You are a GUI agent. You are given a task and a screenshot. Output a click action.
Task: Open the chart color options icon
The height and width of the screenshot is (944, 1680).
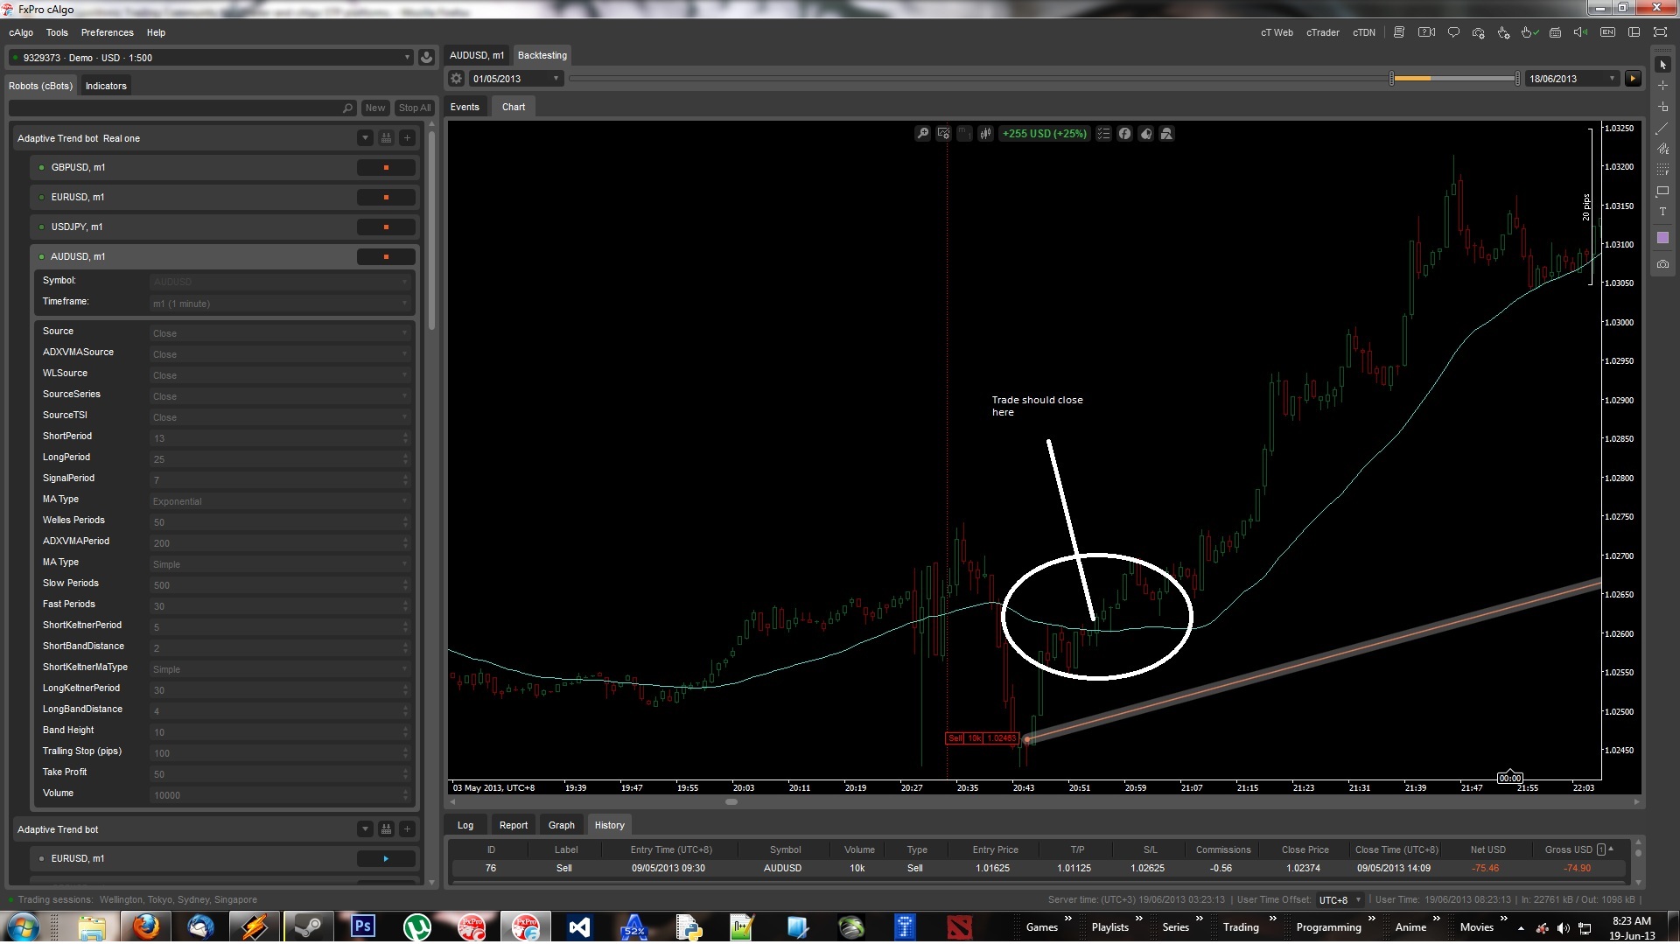(1145, 134)
